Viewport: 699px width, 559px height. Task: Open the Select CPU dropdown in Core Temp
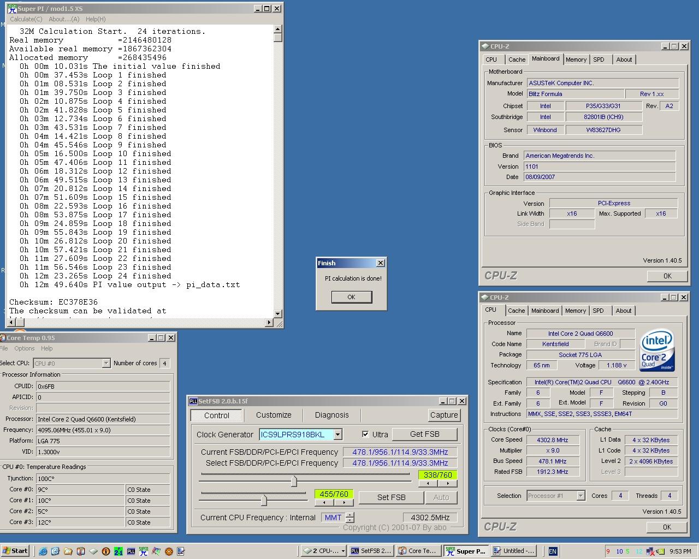(x=106, y=363)
